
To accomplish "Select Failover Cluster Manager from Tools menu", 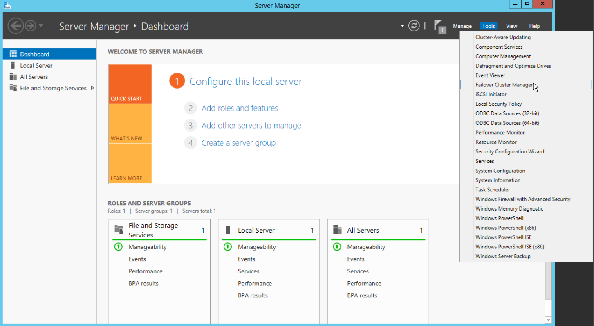I will (504, 85).
